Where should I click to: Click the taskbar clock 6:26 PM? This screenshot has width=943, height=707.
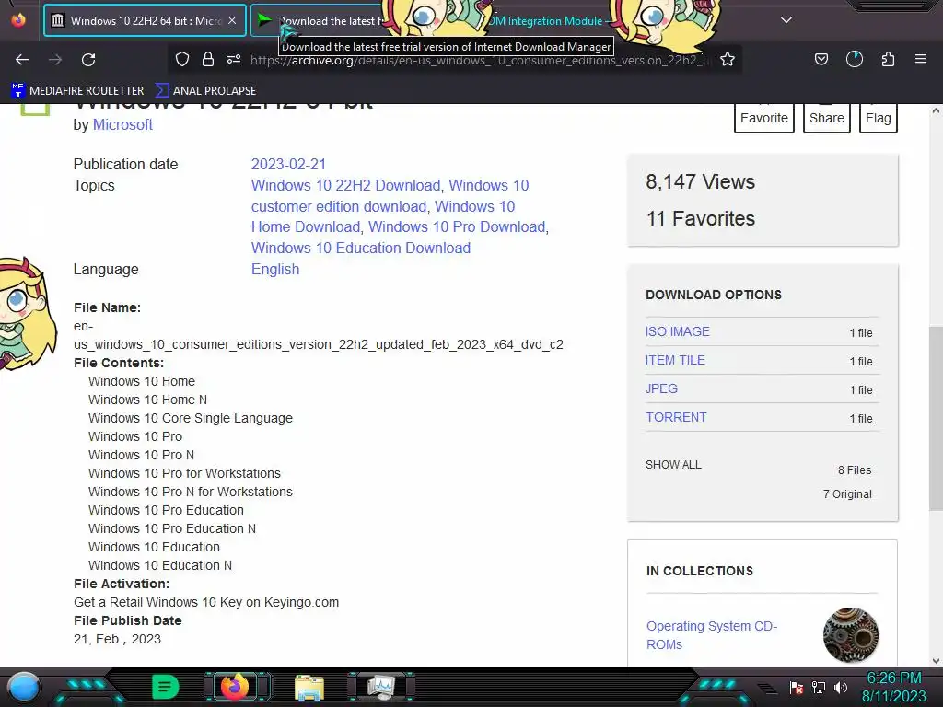click(x=893, y=678)
